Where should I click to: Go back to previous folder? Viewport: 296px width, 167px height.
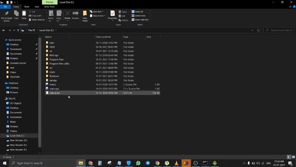point(4,30)
